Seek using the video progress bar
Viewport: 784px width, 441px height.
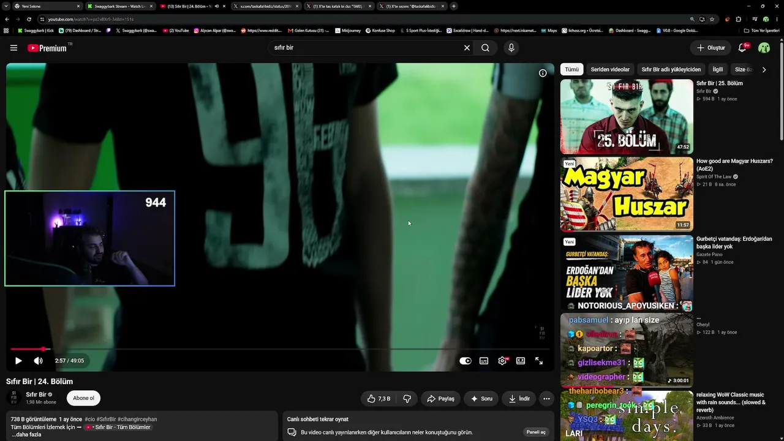pyautogui.click(x=280, y=349)
